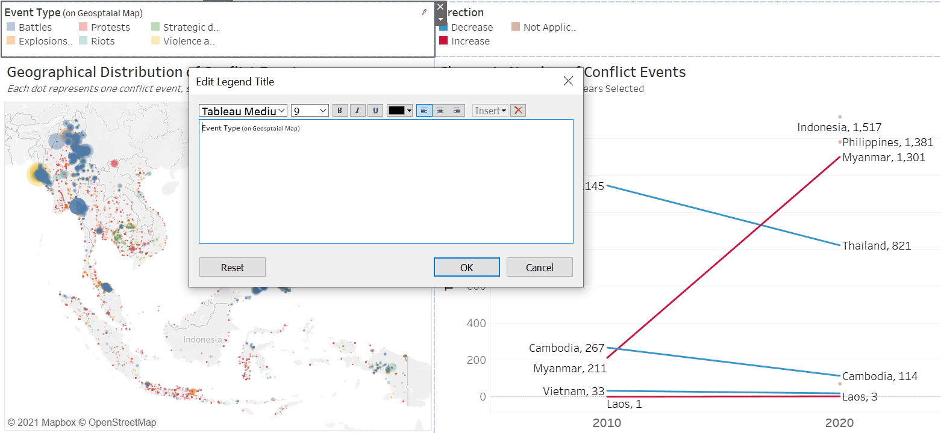Select the Battles legend item
This screenshot has width=941, height=436.
click(35, 27)
